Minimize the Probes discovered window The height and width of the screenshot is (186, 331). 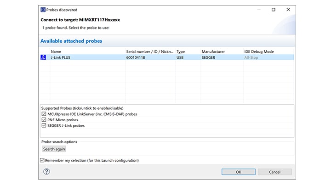pyautogui.click(x=259, y=10)
